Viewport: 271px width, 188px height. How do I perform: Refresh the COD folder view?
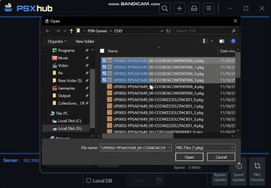[x=168, y=31]
